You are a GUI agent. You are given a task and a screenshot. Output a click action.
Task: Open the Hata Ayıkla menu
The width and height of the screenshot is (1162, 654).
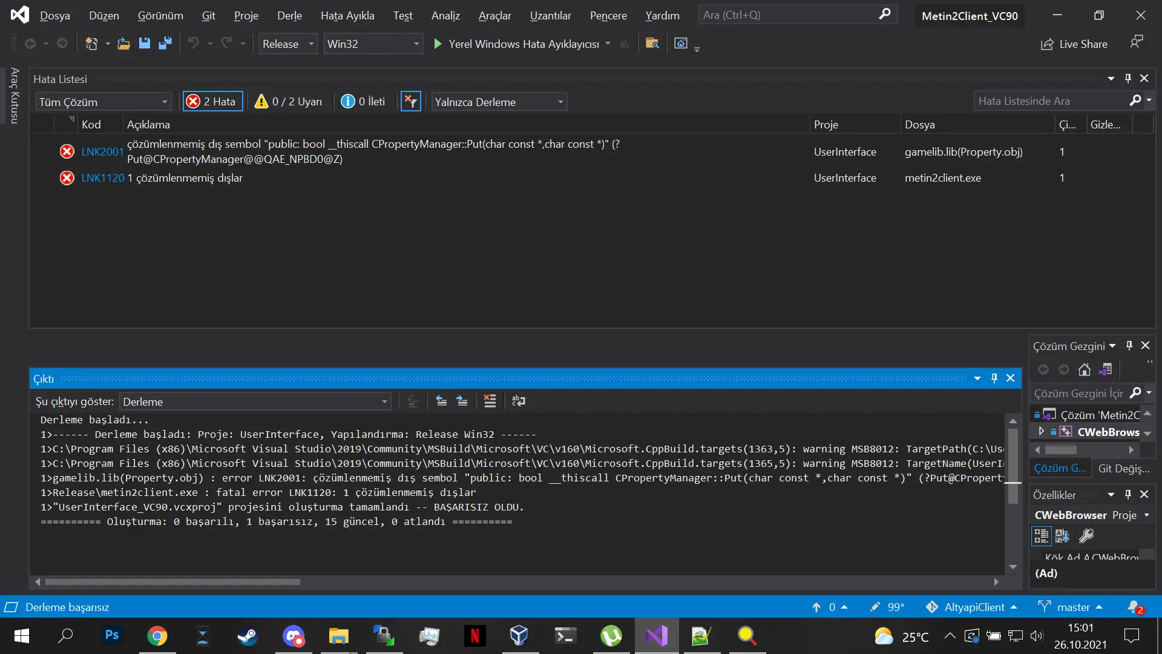[x=347, y=15]
